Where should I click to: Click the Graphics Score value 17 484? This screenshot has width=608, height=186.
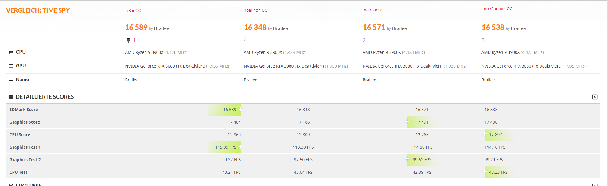pyautogui.click(x=234, y=122)
